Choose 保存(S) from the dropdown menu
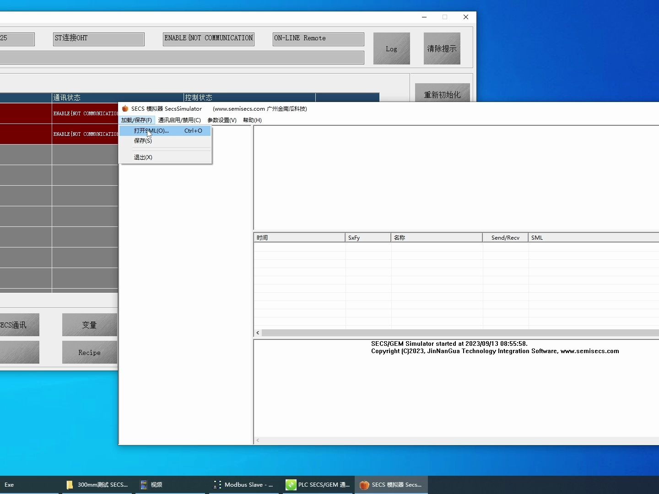 (165, 141)
